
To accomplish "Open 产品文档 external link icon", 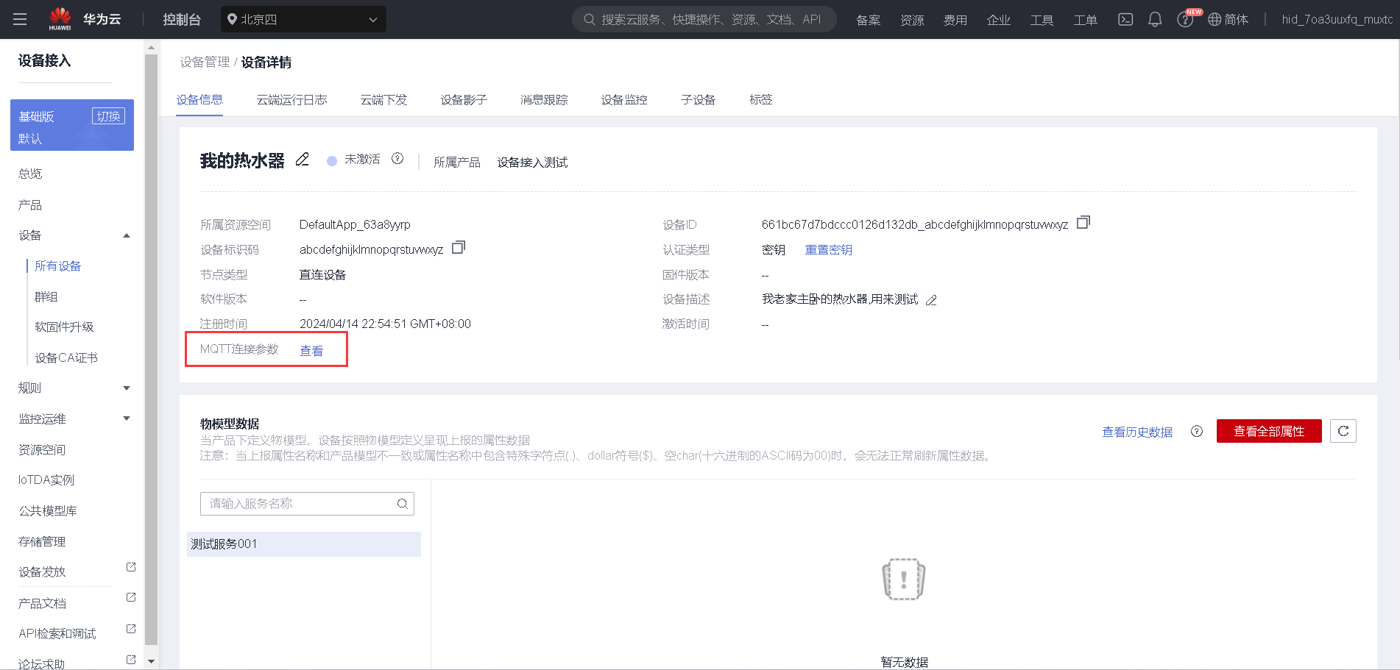I will point(131,597).
